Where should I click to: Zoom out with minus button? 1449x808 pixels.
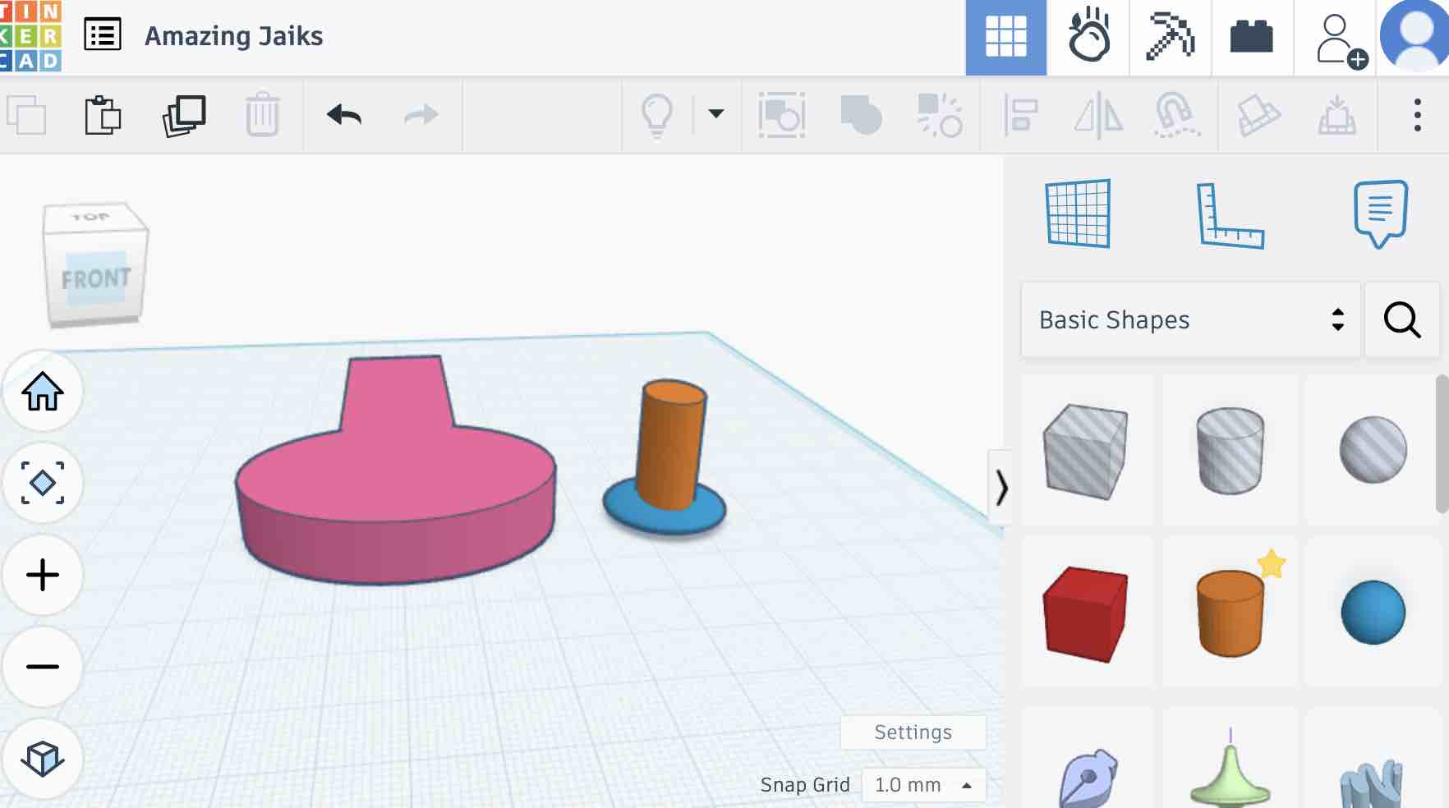click(x=43, y=667)
